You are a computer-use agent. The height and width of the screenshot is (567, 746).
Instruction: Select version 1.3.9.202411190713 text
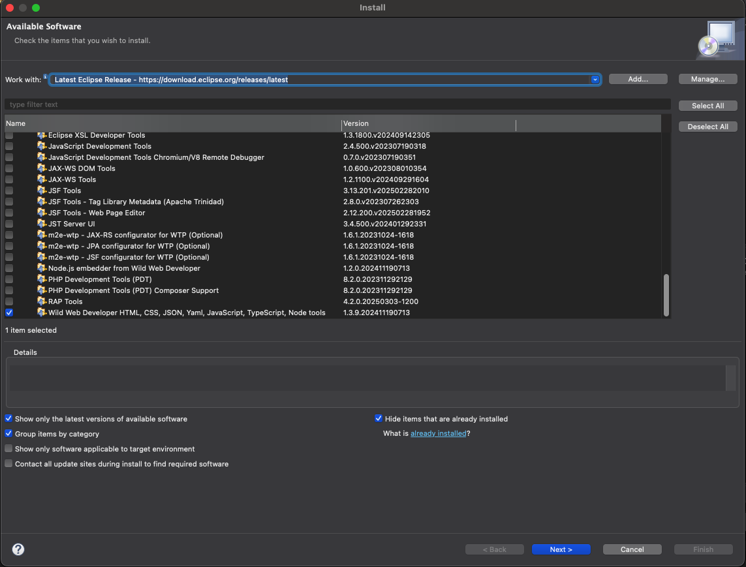[377, 313]
